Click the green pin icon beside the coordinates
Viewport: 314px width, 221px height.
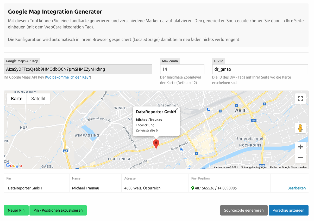(193, 188)
